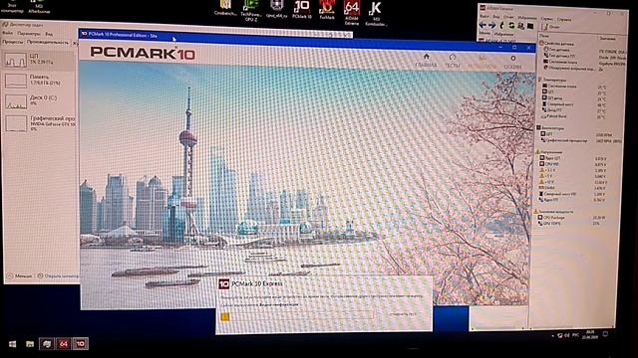This screenshot has width=638, height=358.
Task: Open Task Manager View (Вид) menu
Action: tap(49, 34)
